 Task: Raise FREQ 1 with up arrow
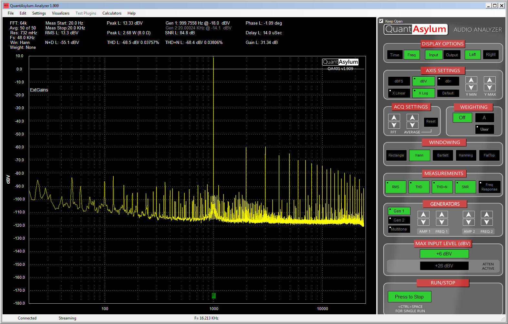coord(442,214)
